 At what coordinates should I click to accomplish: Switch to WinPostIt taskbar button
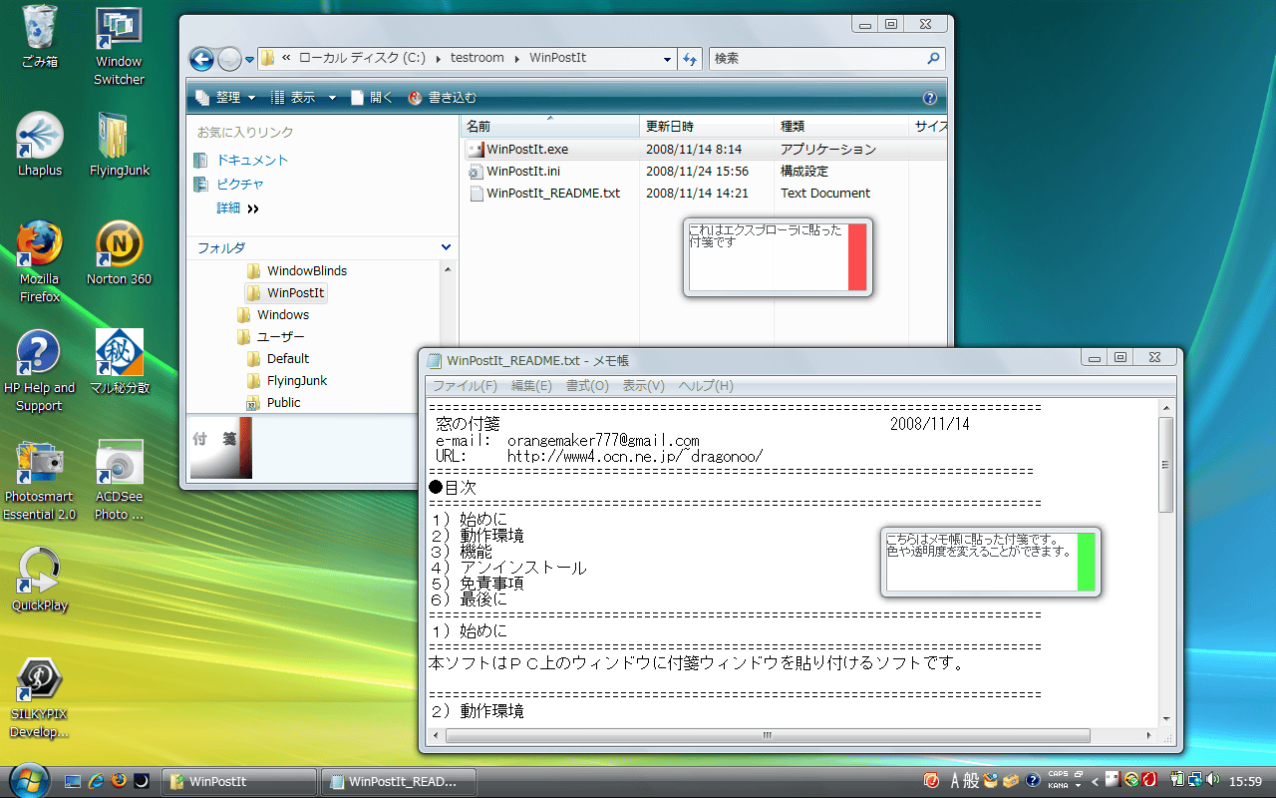240,781
